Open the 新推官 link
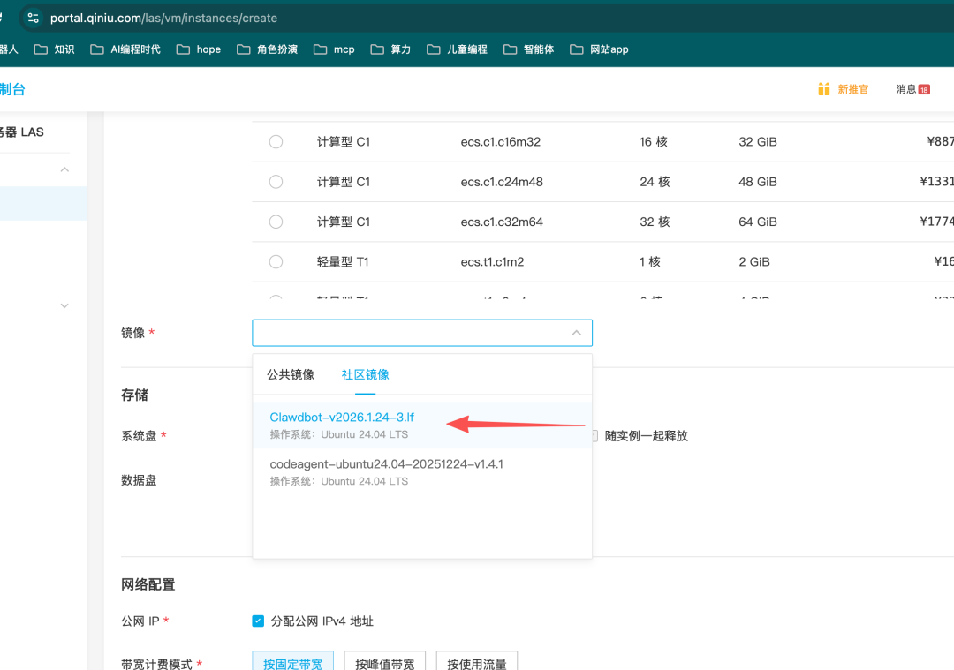954x670 pixels. coord(852,89)
